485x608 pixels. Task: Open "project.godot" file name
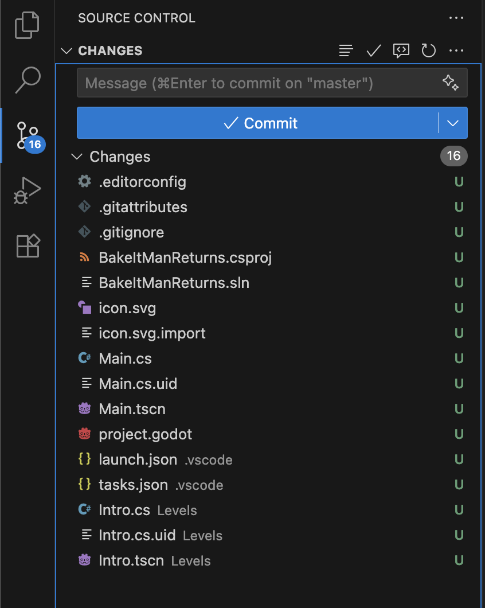tap(146, 434)
